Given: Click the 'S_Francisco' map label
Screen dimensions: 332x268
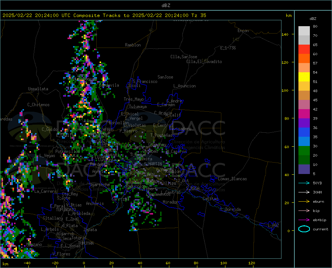Looking at the screenshot, I should (x=145, y=81).
